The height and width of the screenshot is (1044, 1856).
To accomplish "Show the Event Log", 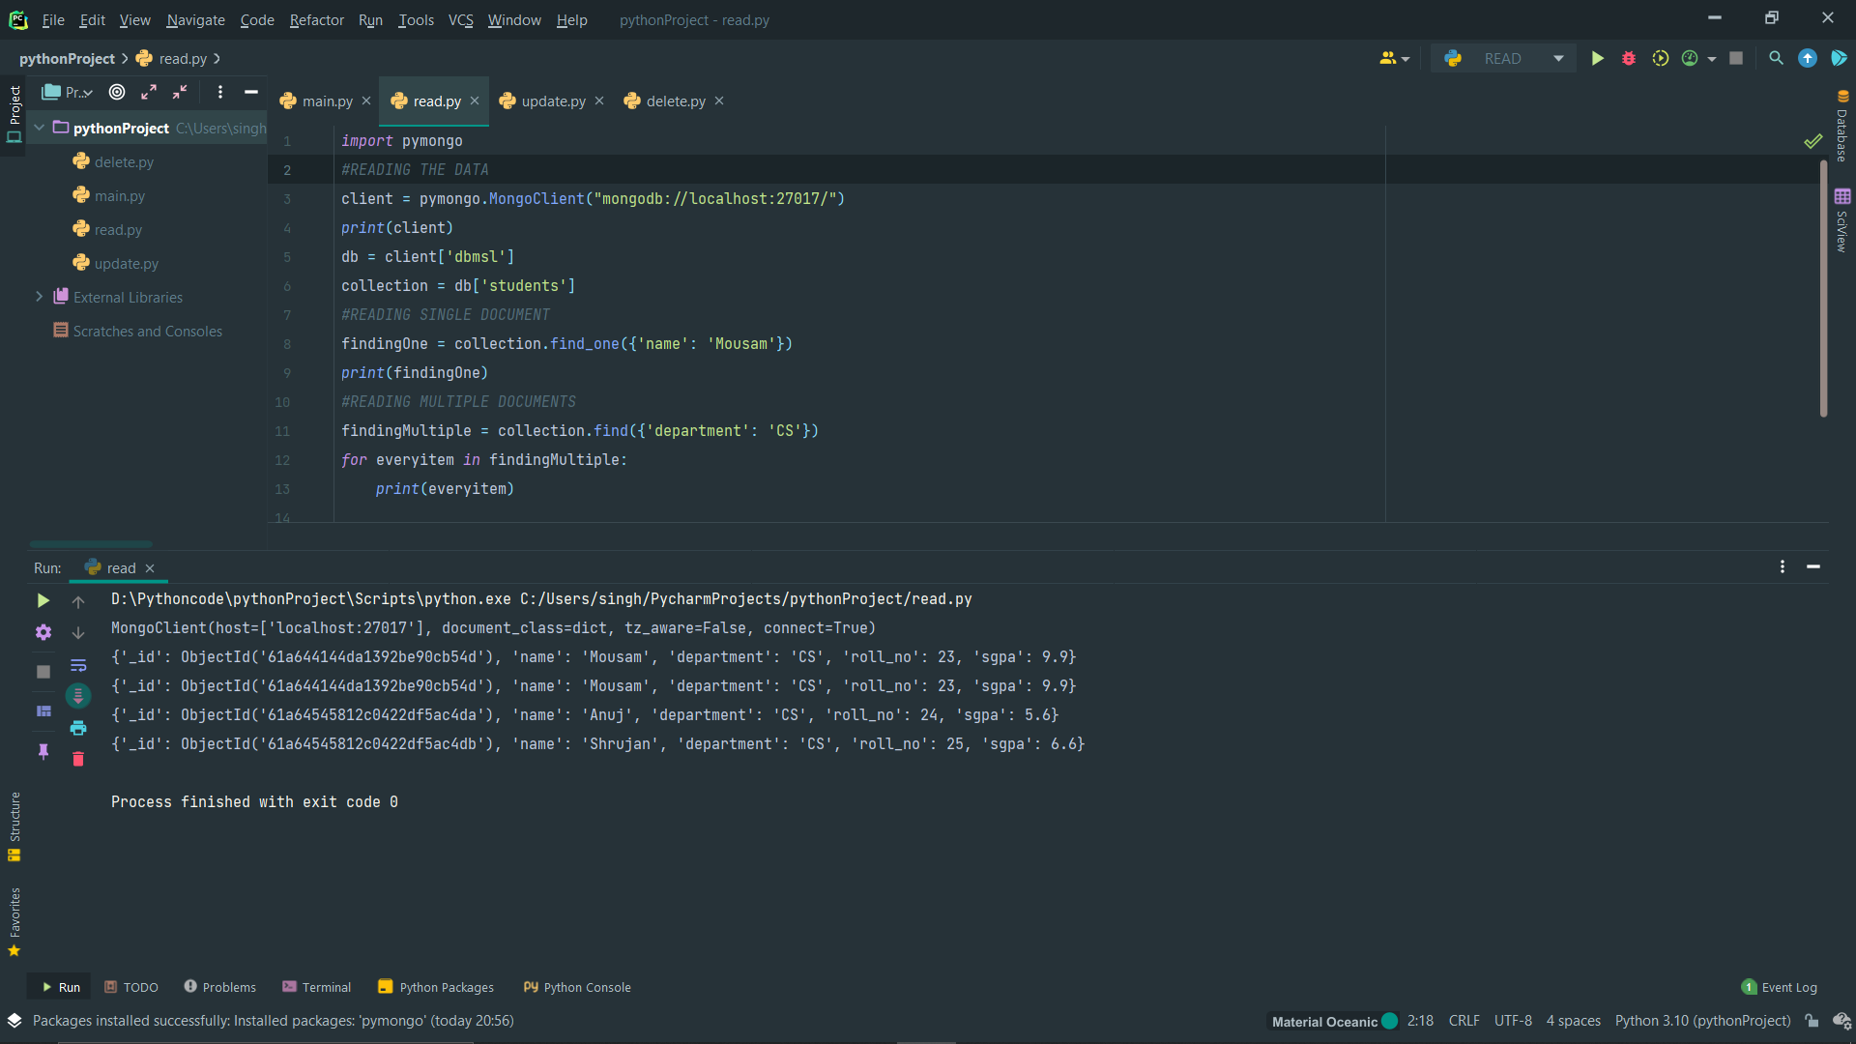I will [x=1787, y=987].
